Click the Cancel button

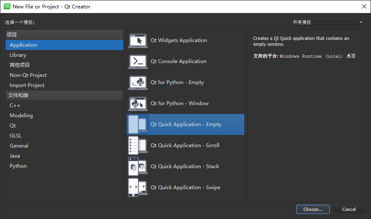[x=349, y=209]
